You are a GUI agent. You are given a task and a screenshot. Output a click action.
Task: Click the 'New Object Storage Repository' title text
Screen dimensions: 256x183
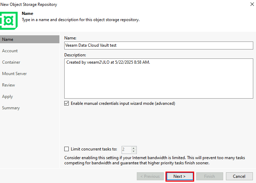29,4
